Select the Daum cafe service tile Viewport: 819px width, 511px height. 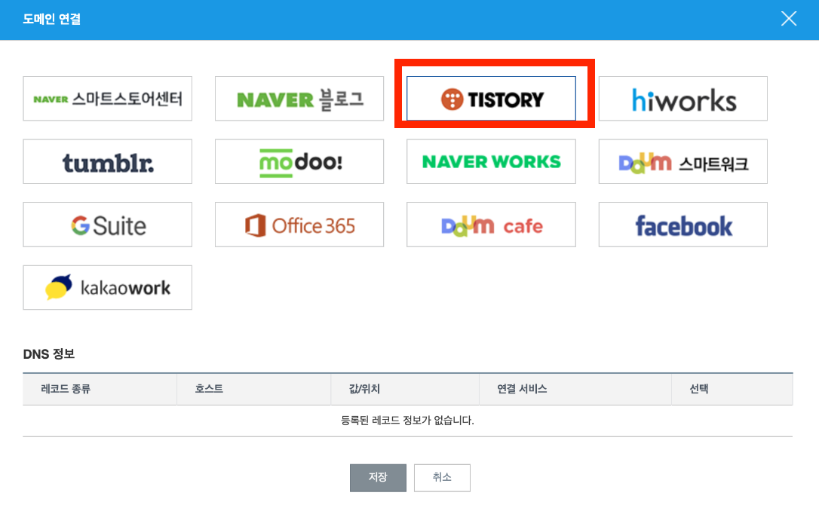click(x=491, y=225)
